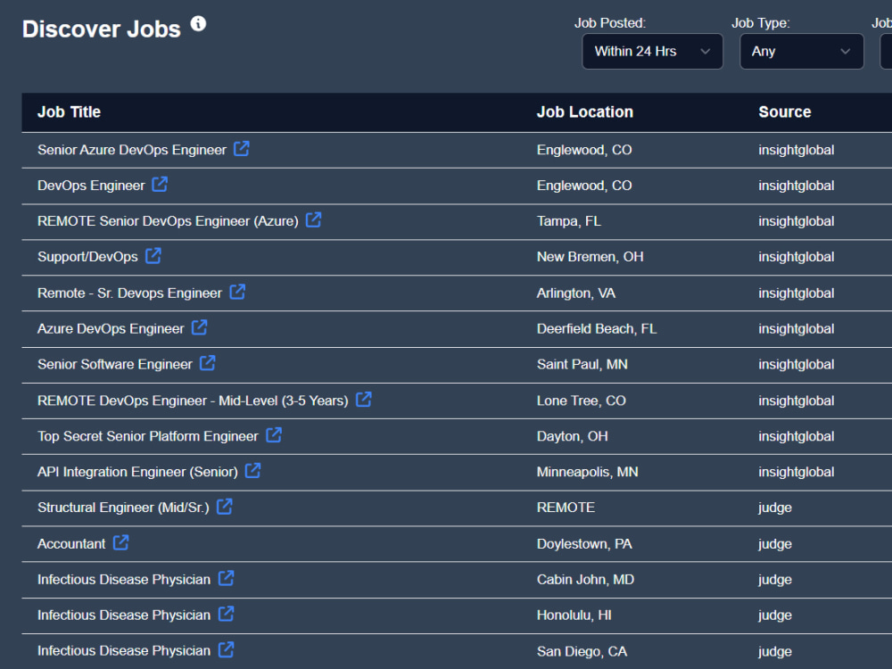
Task: Click the API Integration Engineer (Senior) title
Action: click(137, 472)
